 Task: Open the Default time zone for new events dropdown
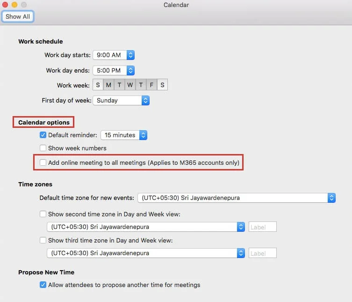237,198
